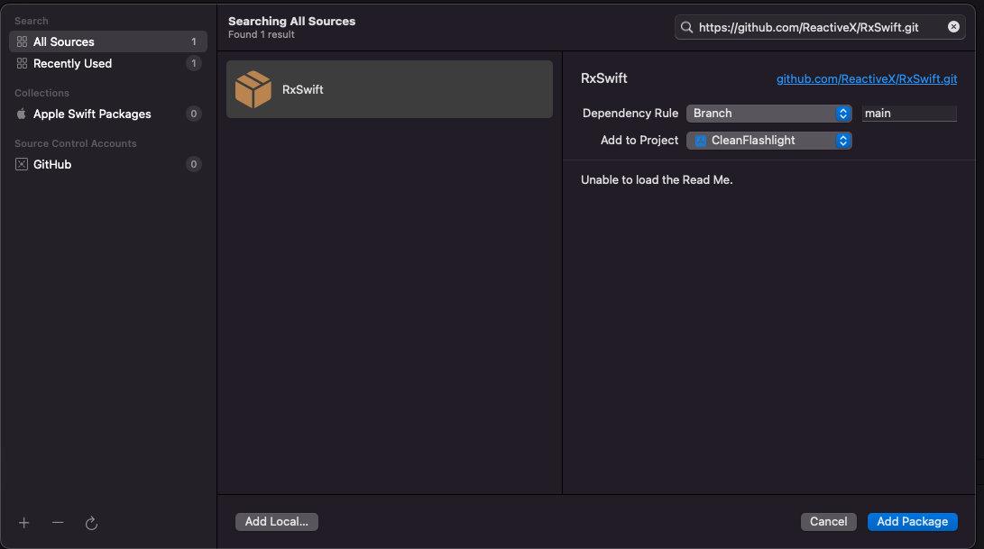984x549 pixels.
Task: Click the 'Source Control Accounts' header
Action: tap(75, 143)
